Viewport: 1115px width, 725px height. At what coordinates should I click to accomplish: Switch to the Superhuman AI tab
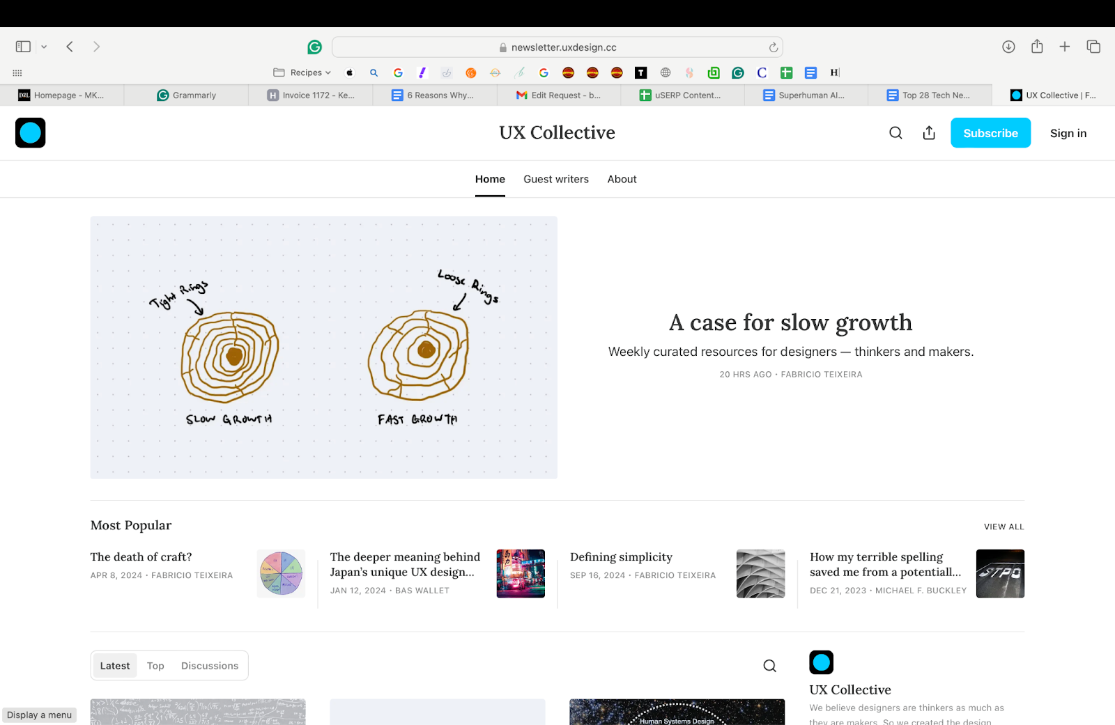coord(806,95)
